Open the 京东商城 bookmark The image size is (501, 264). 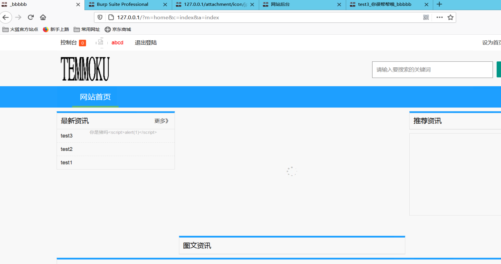point(118,29)
